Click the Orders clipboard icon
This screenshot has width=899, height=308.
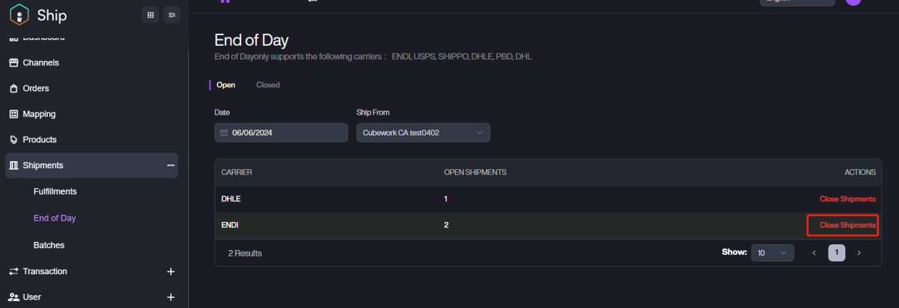(14, 89)
